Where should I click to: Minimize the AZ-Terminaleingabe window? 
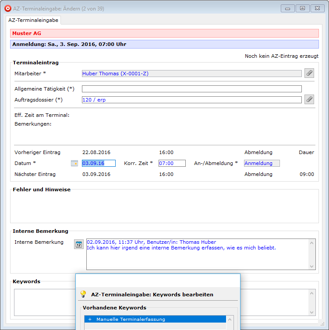[x=287, y=8]
